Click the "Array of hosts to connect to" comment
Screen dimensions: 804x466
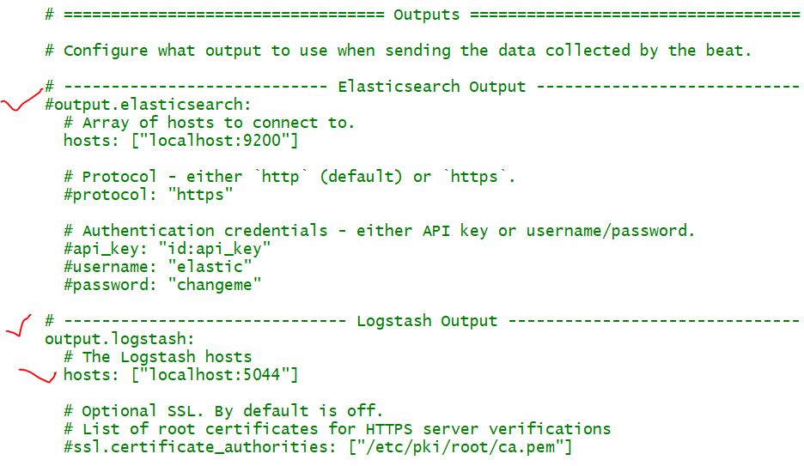209,123
